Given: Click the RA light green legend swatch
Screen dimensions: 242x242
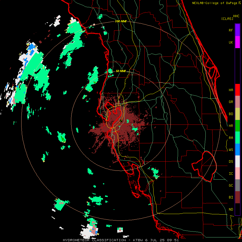Looking at the screenshot, I should pyautogui.click(x=237, y=138).
